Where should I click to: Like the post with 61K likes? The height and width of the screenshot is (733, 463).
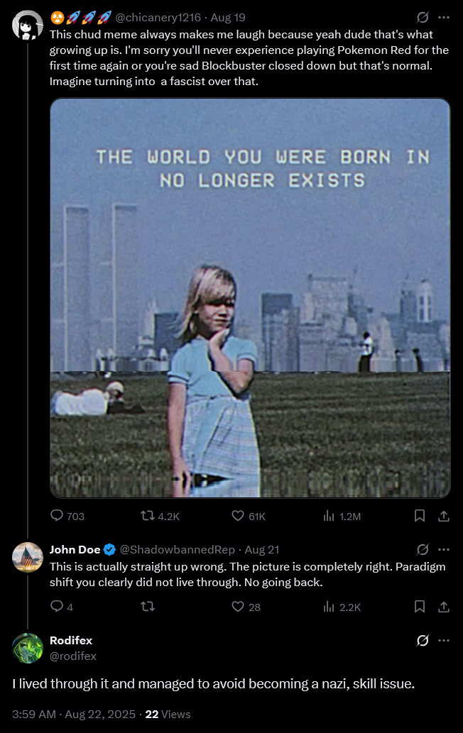click(249, 516)
